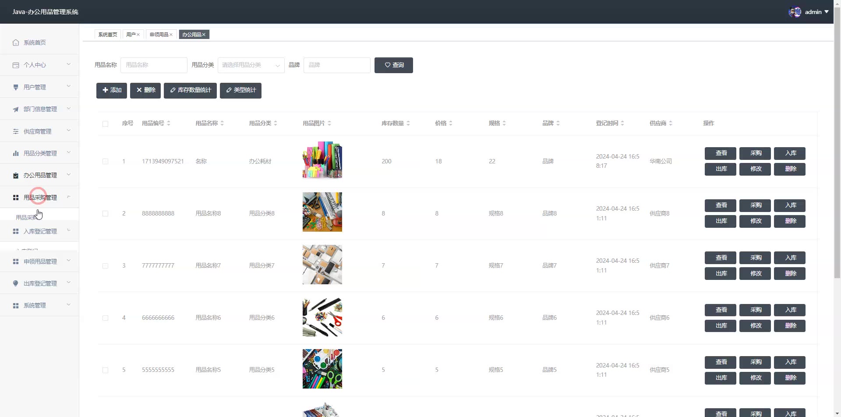Click the admin avatar image
841x417 pixels.
point(795,12)
